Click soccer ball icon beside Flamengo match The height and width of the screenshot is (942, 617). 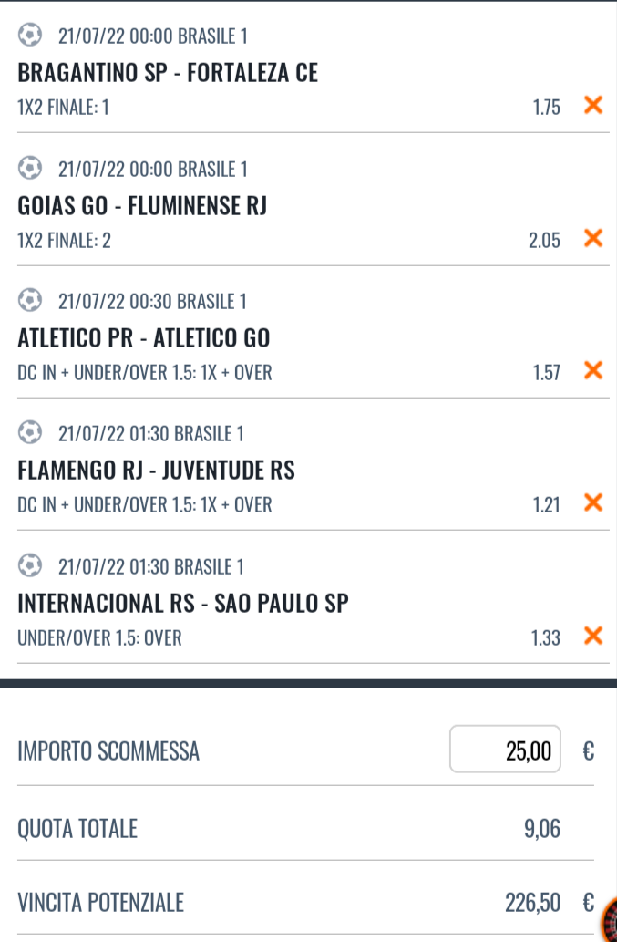30,432
